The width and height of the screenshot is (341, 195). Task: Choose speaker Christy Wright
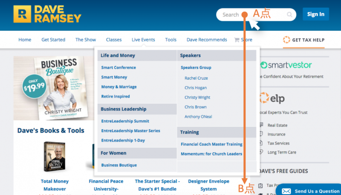coord(197,97)
